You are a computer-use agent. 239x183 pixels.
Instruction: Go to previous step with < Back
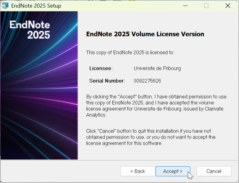138,171
